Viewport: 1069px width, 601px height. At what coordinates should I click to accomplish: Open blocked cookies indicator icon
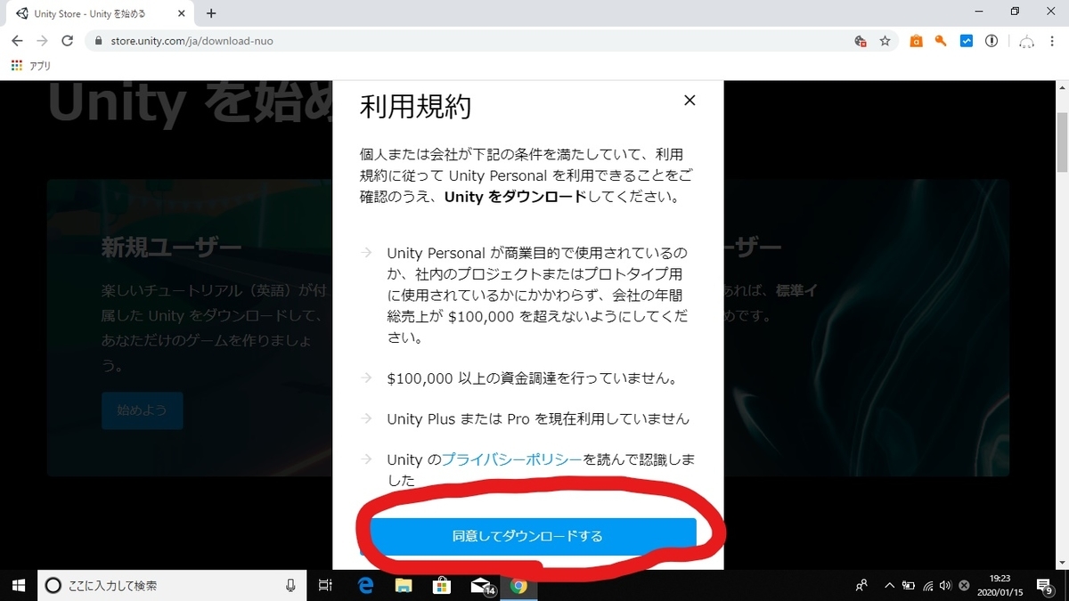click(861, 41)
